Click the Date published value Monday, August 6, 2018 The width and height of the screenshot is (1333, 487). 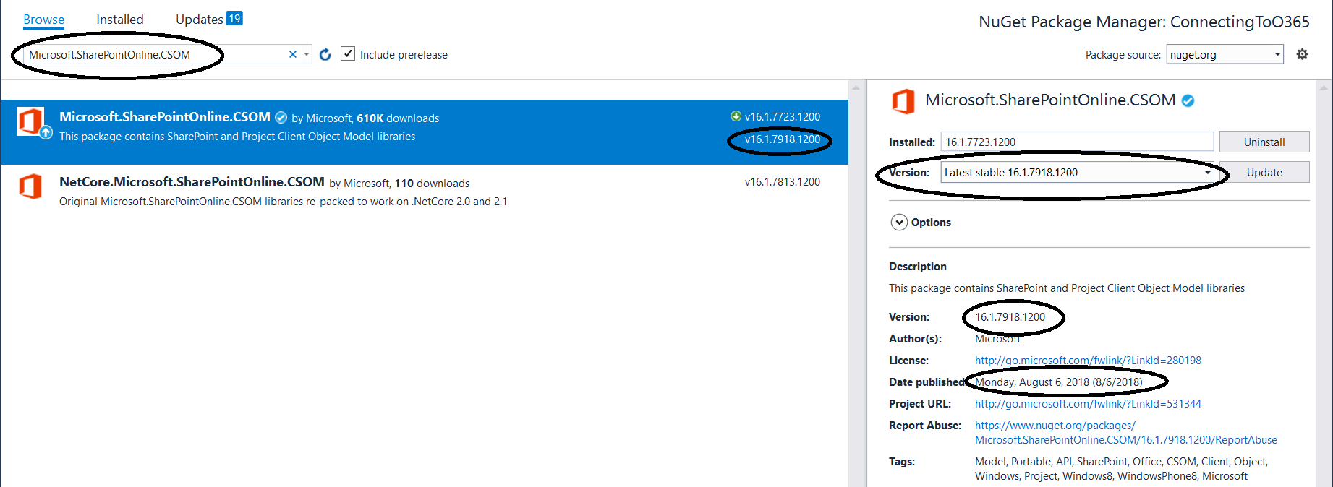(1059, 382)
